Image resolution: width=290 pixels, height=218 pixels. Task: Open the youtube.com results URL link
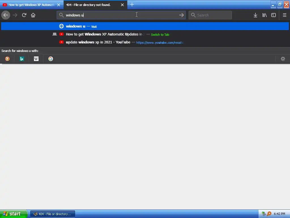coord(160,43)
